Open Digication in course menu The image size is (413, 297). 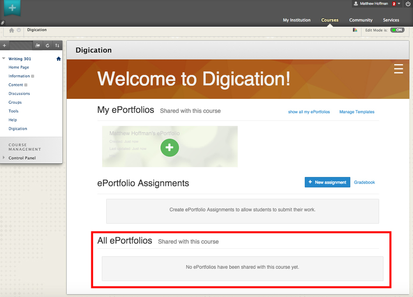coord(18,129)
